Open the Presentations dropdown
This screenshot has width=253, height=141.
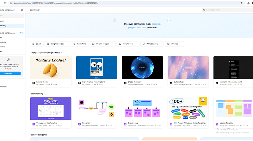tap(128, 44)
